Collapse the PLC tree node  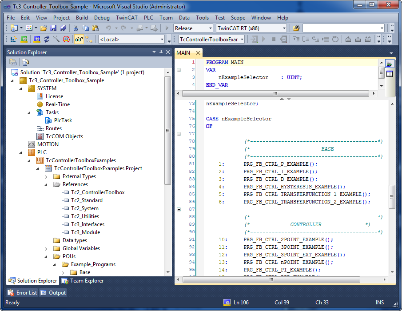click(x=21, y=153)
